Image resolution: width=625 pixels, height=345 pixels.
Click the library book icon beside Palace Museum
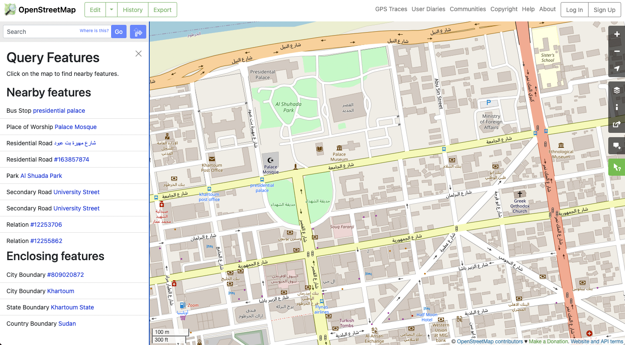click(319, 149)
